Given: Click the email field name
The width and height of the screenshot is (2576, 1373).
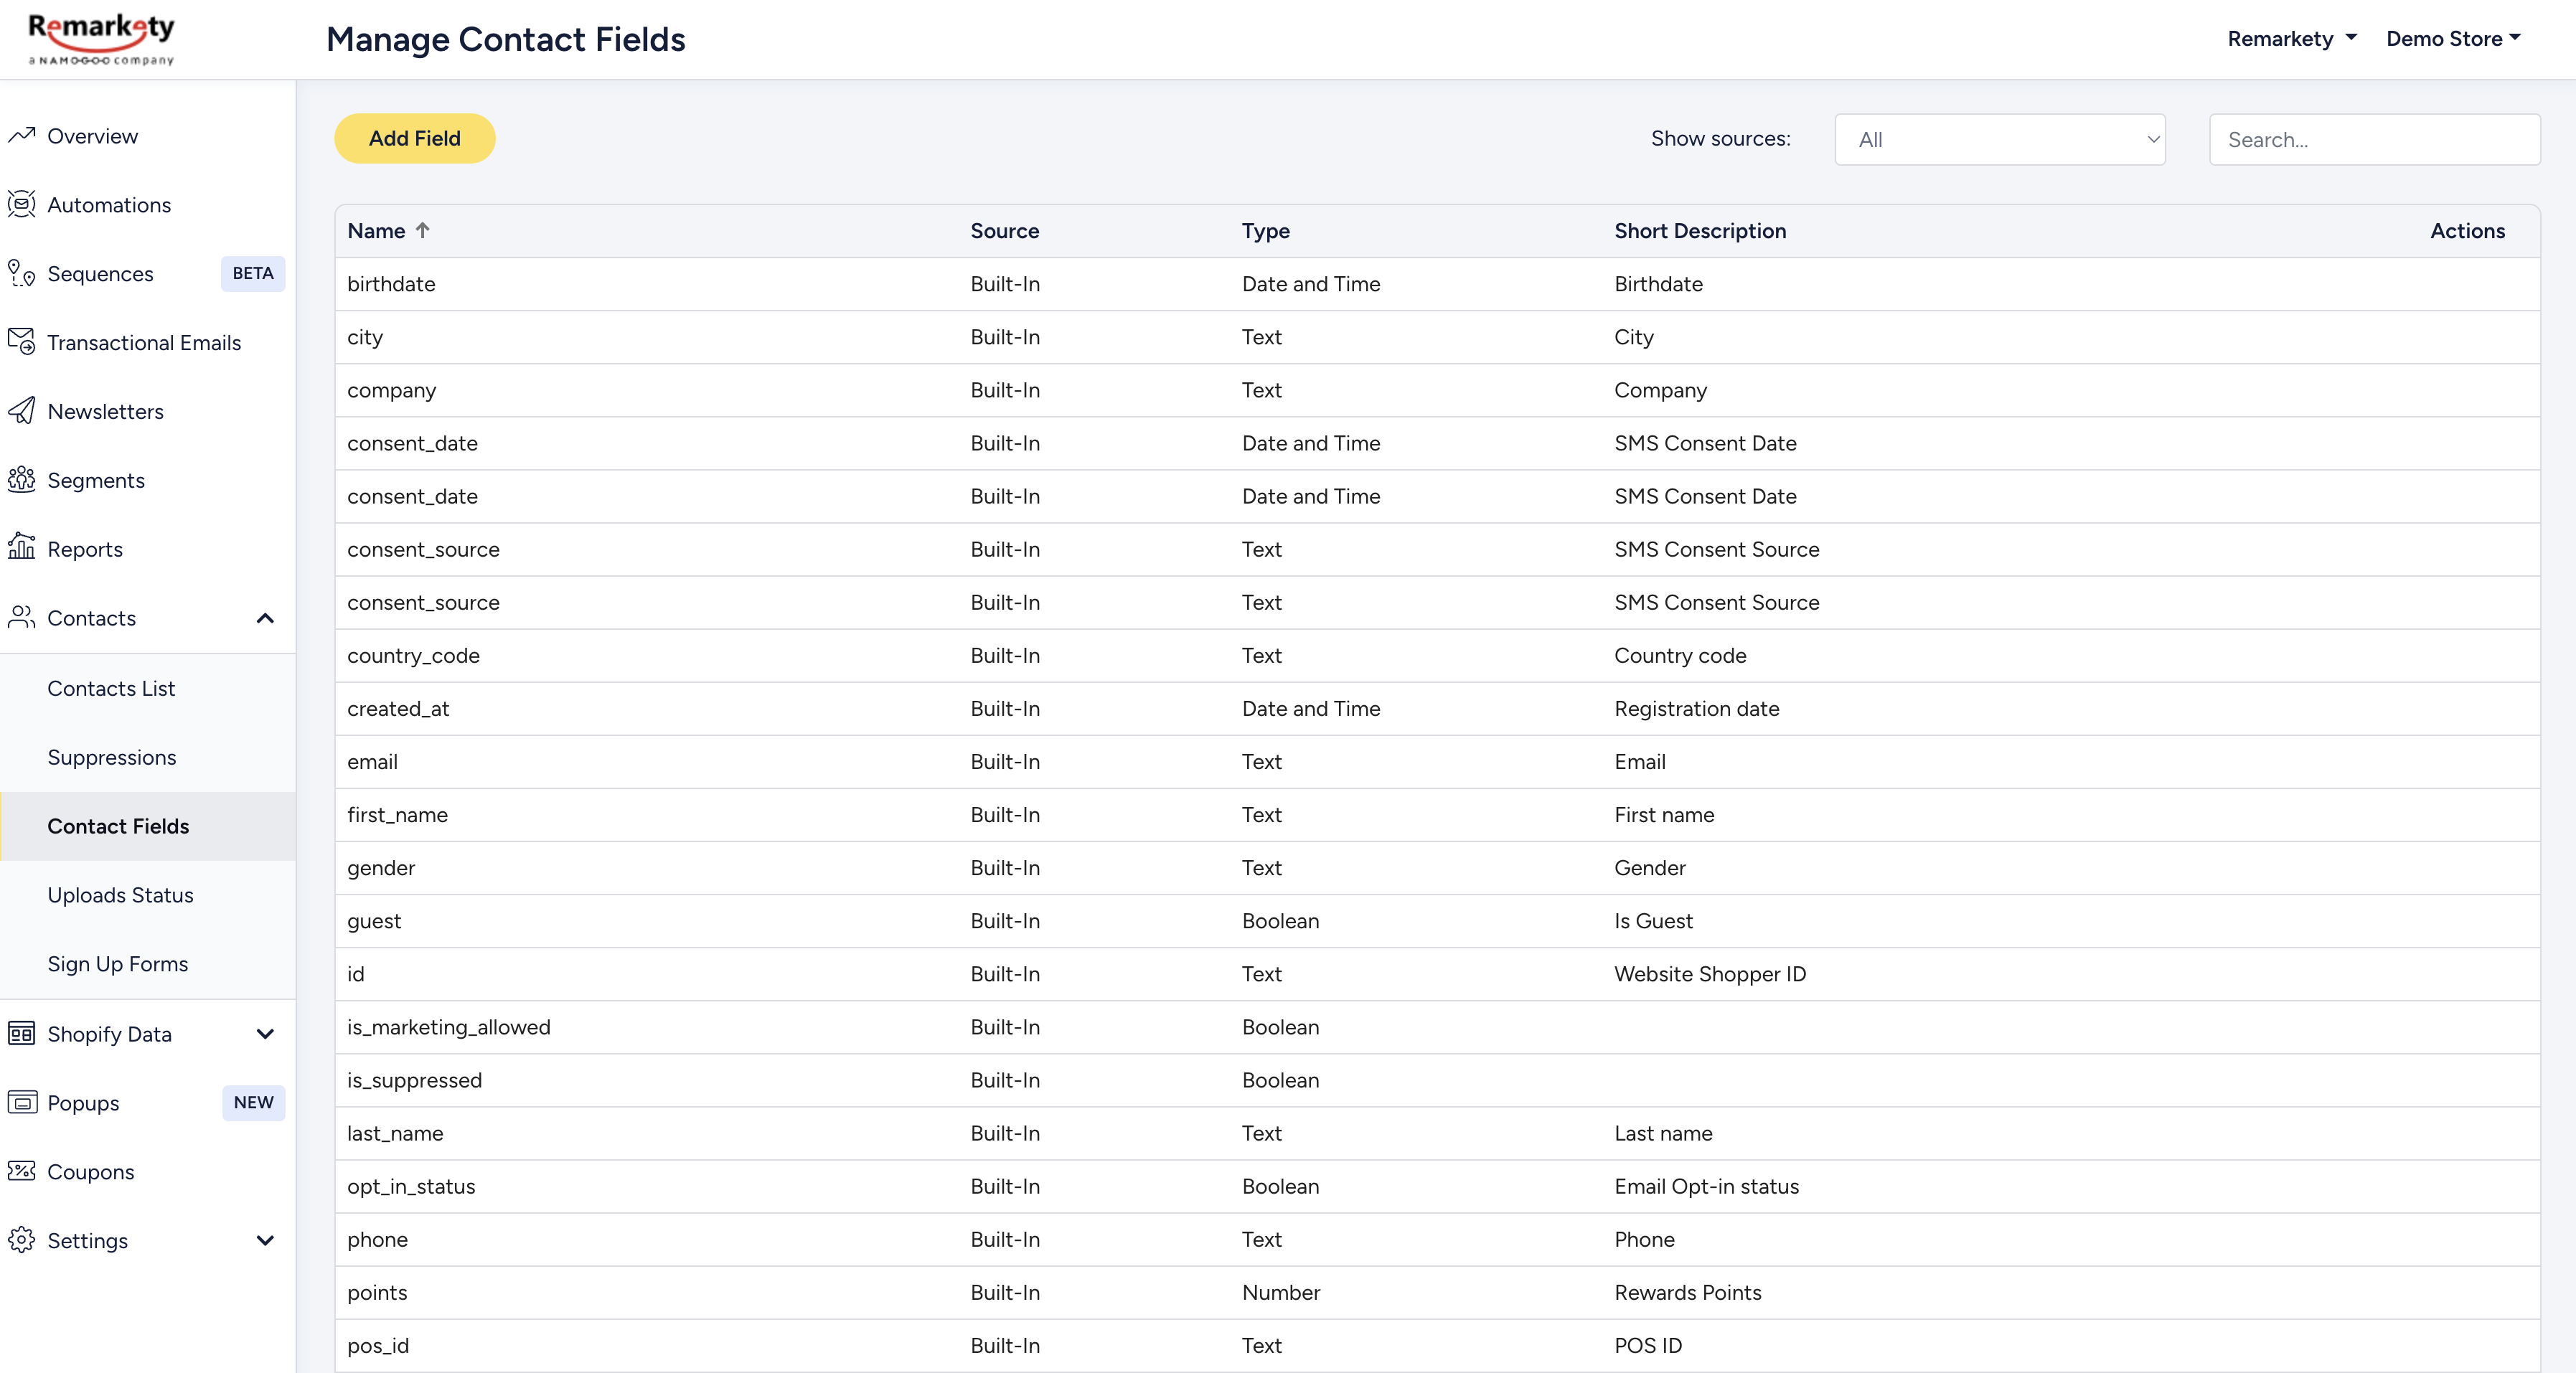Looking at the screenshot, I should tap(372, 761).
